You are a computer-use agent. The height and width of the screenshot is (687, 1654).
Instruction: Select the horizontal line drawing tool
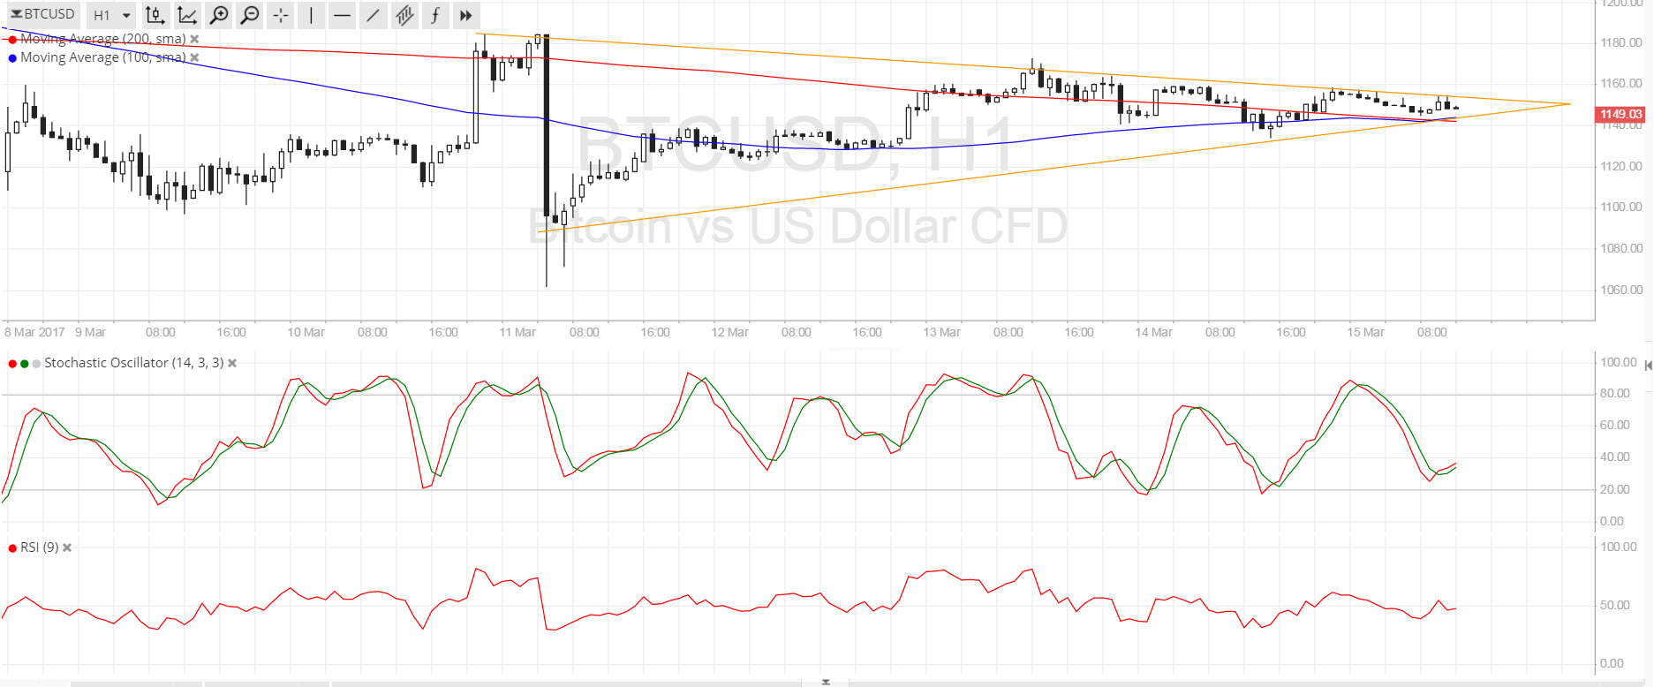[x=342, y=15]
